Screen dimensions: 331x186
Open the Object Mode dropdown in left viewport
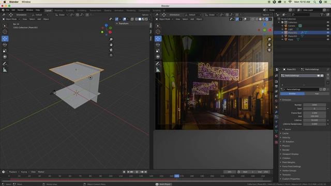11,19
